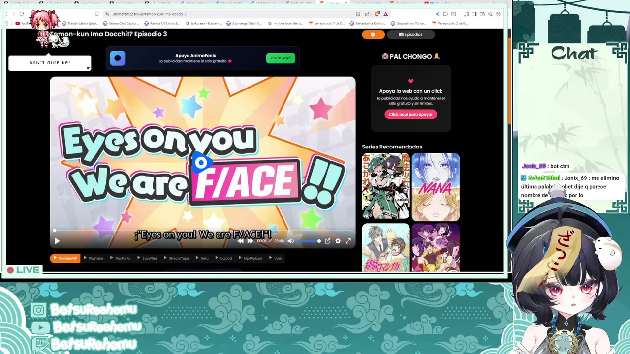Image resolution: width=630 pixels, height=354 pixels.
Task: Click the PAL CHONGO heading text
Action: [410, 57]
